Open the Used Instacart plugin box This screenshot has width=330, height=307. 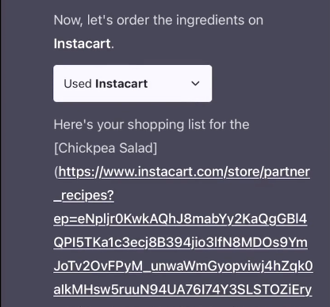(132, 83)
